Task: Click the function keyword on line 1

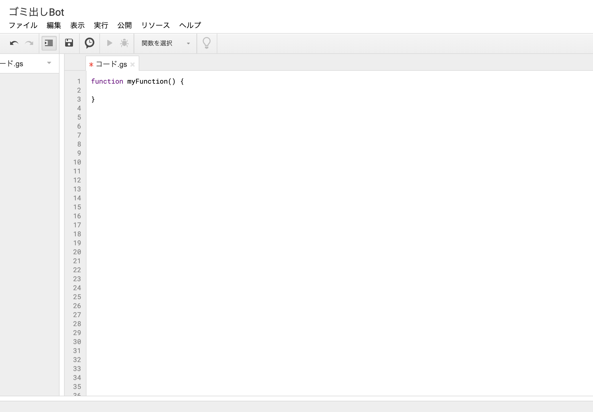Action: (107, 81)
